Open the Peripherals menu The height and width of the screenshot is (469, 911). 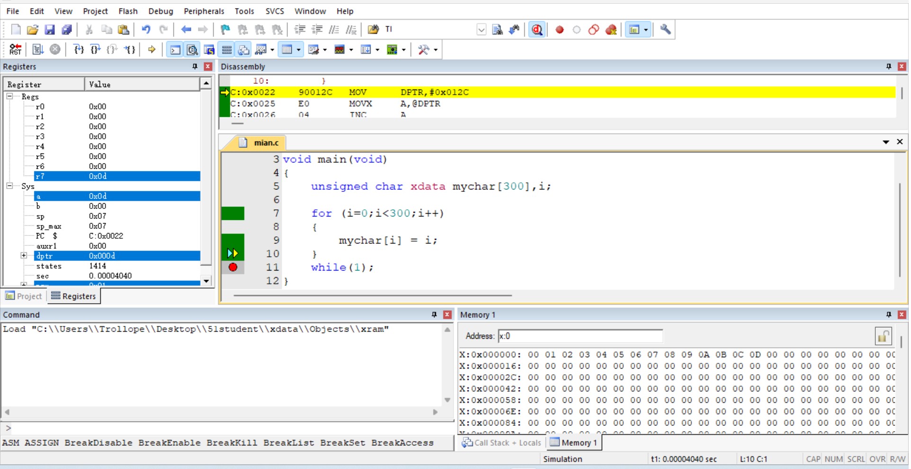(x=204, y=11)
